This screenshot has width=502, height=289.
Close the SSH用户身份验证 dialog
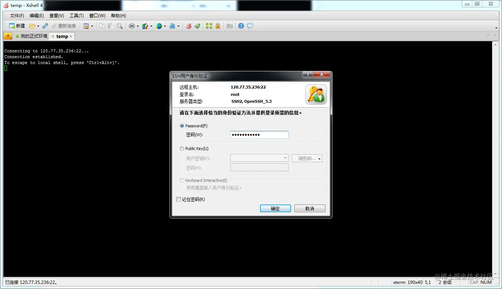(x=322, y=74)
